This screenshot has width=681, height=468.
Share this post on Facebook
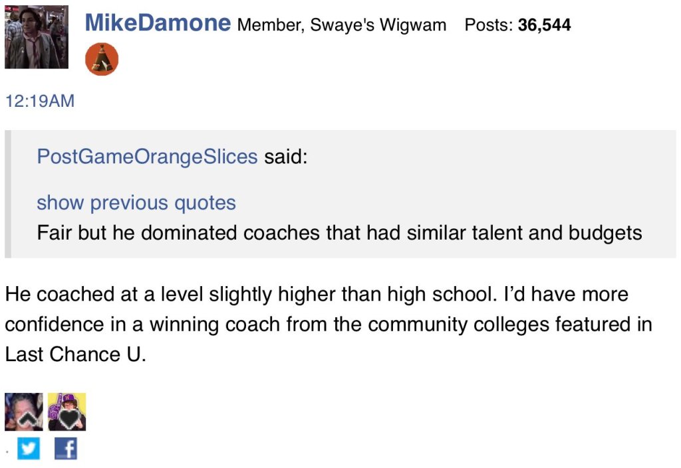[x=65, y=449]
